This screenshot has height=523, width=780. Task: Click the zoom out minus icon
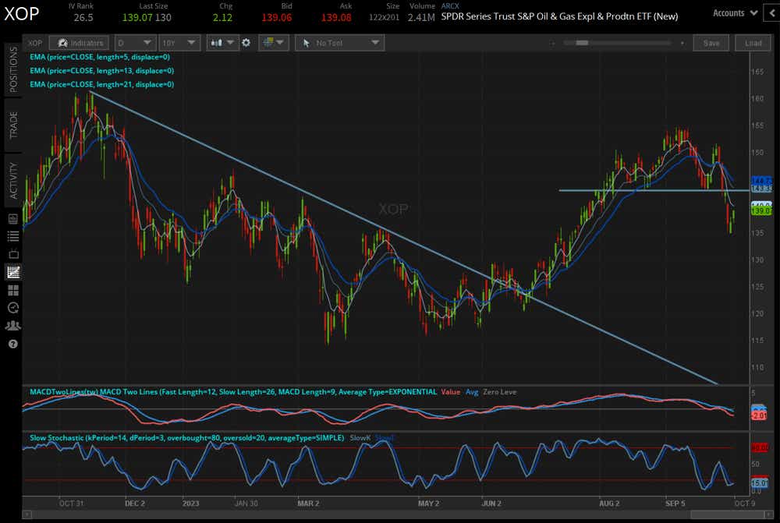553,43
